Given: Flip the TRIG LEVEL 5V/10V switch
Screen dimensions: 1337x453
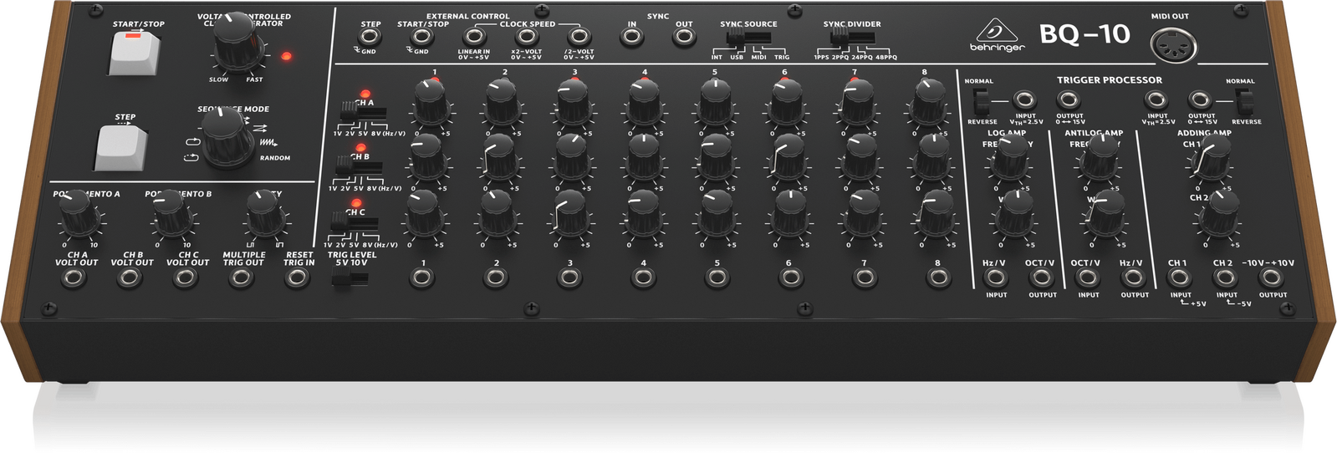Looking at the screenshot, I should (x=341, y=278).
